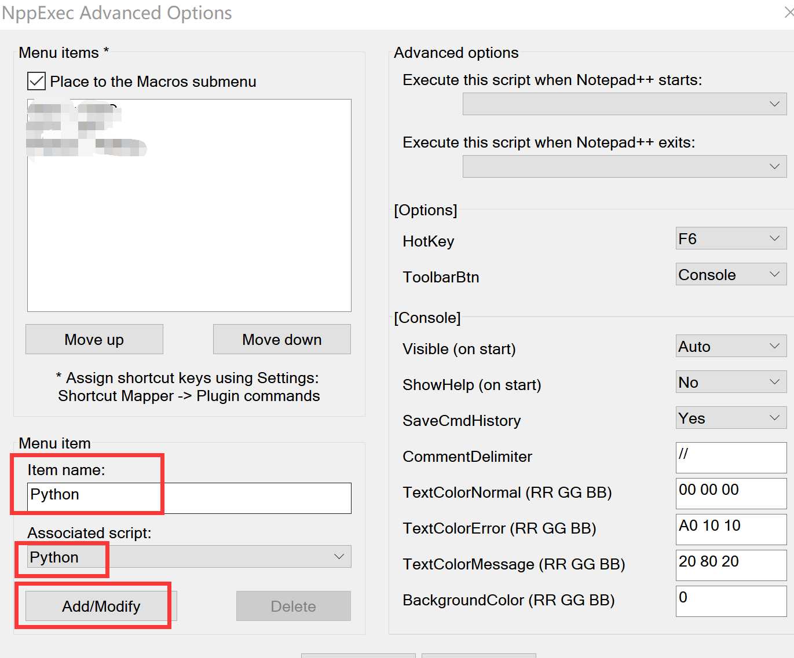Open the HotKey dropdown showing F6
This screenshot has width=794, height=658.
tap(730, 238)
